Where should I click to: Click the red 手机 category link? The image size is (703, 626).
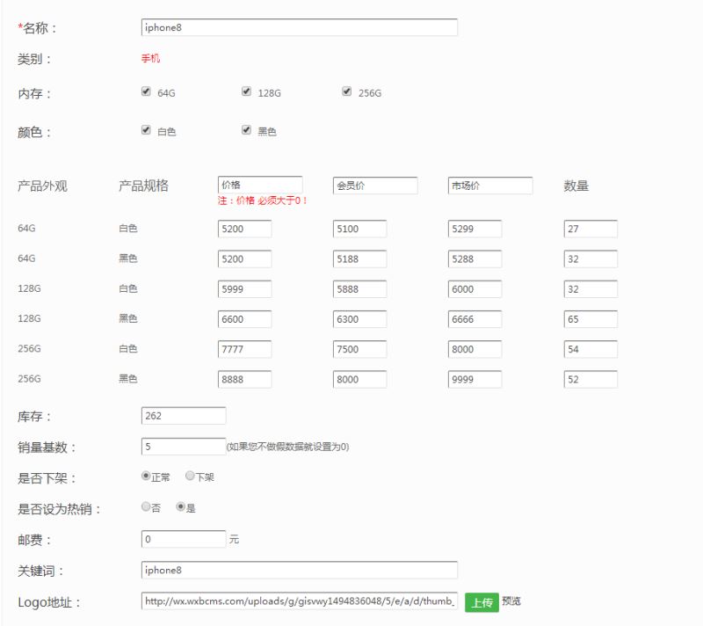150,58
